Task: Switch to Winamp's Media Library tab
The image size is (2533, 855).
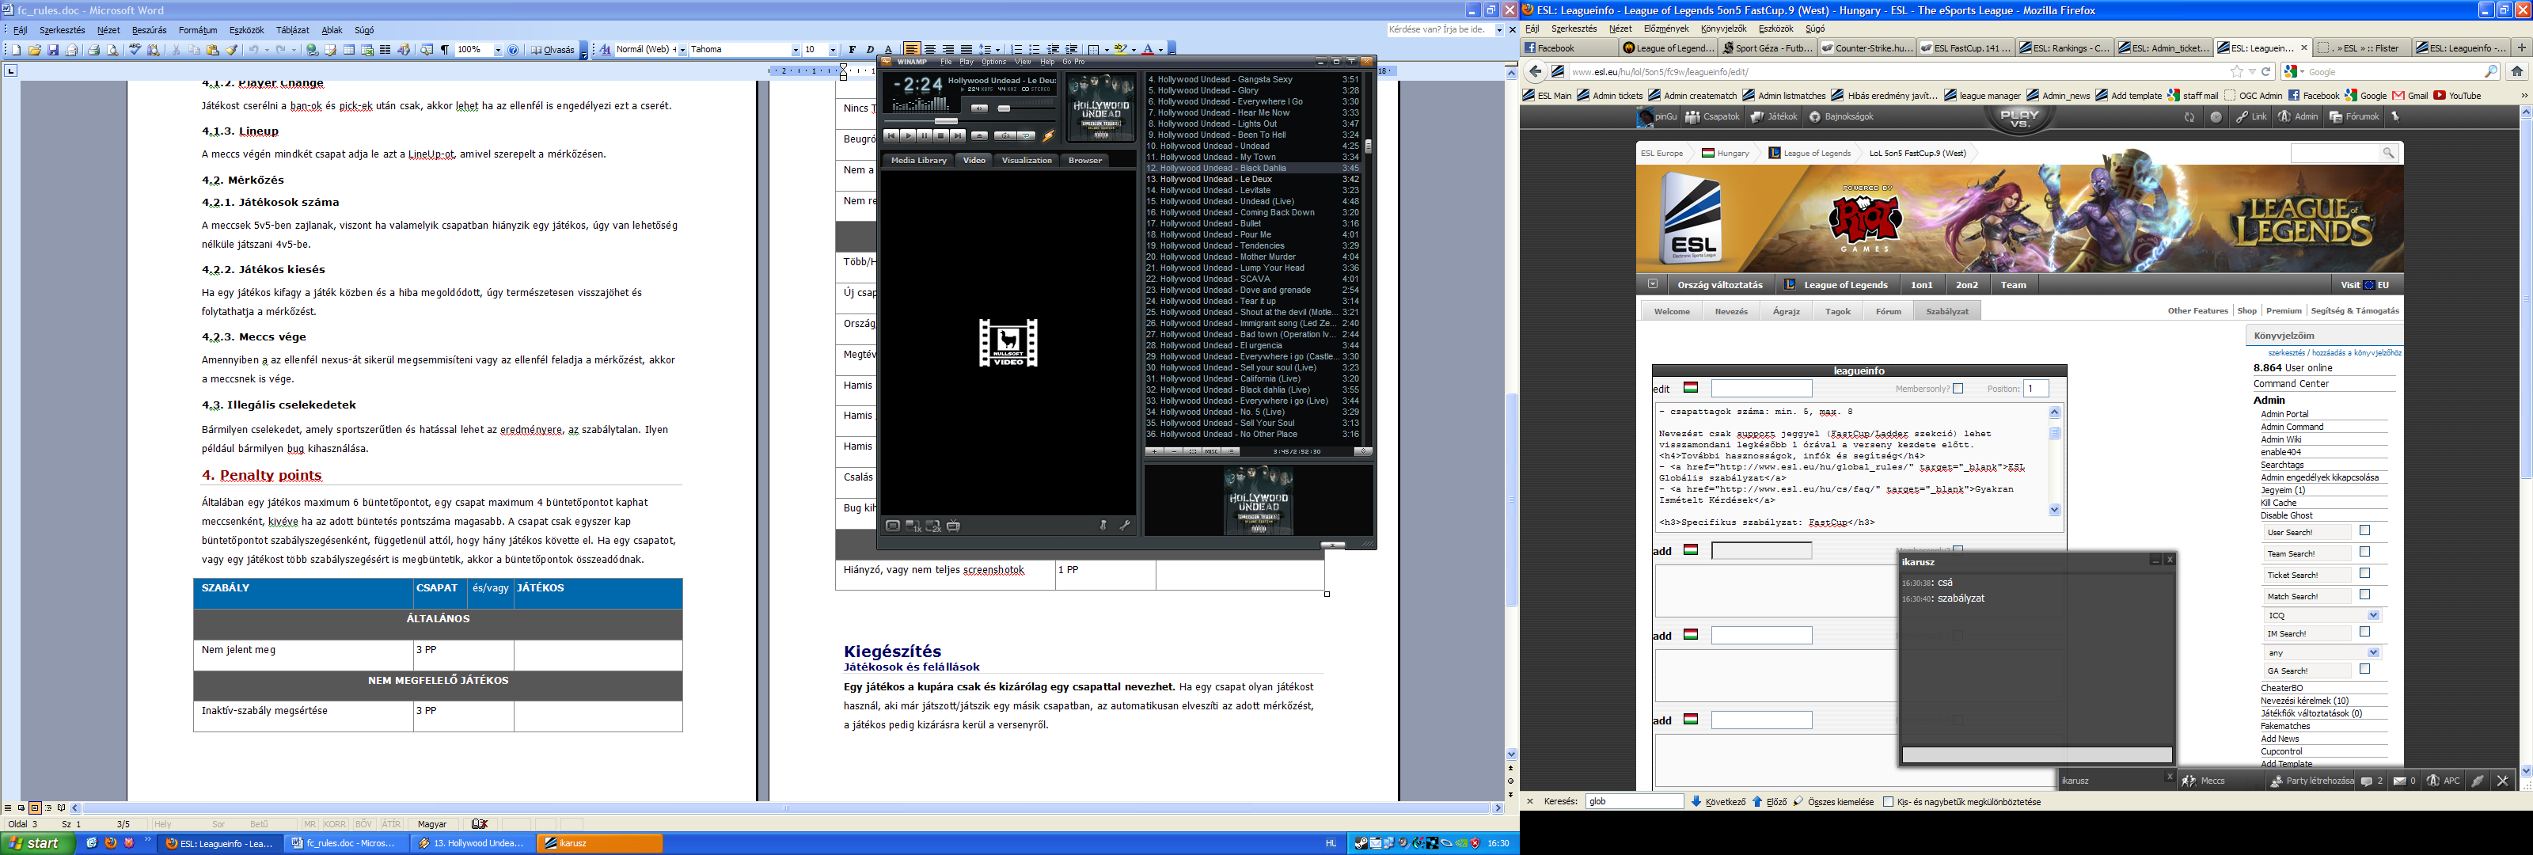Action: [918, 161]
